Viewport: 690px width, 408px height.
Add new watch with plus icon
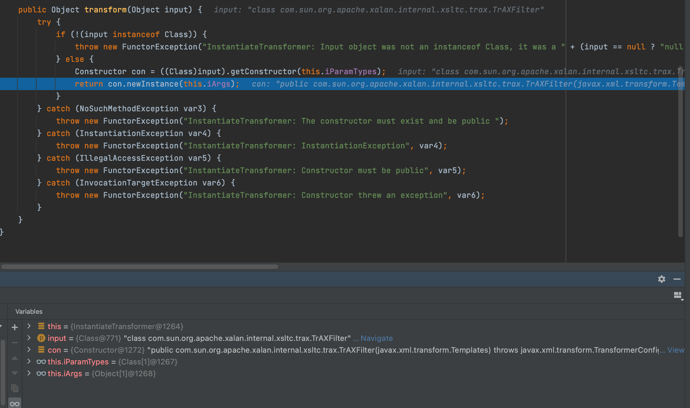pos(15,327)
